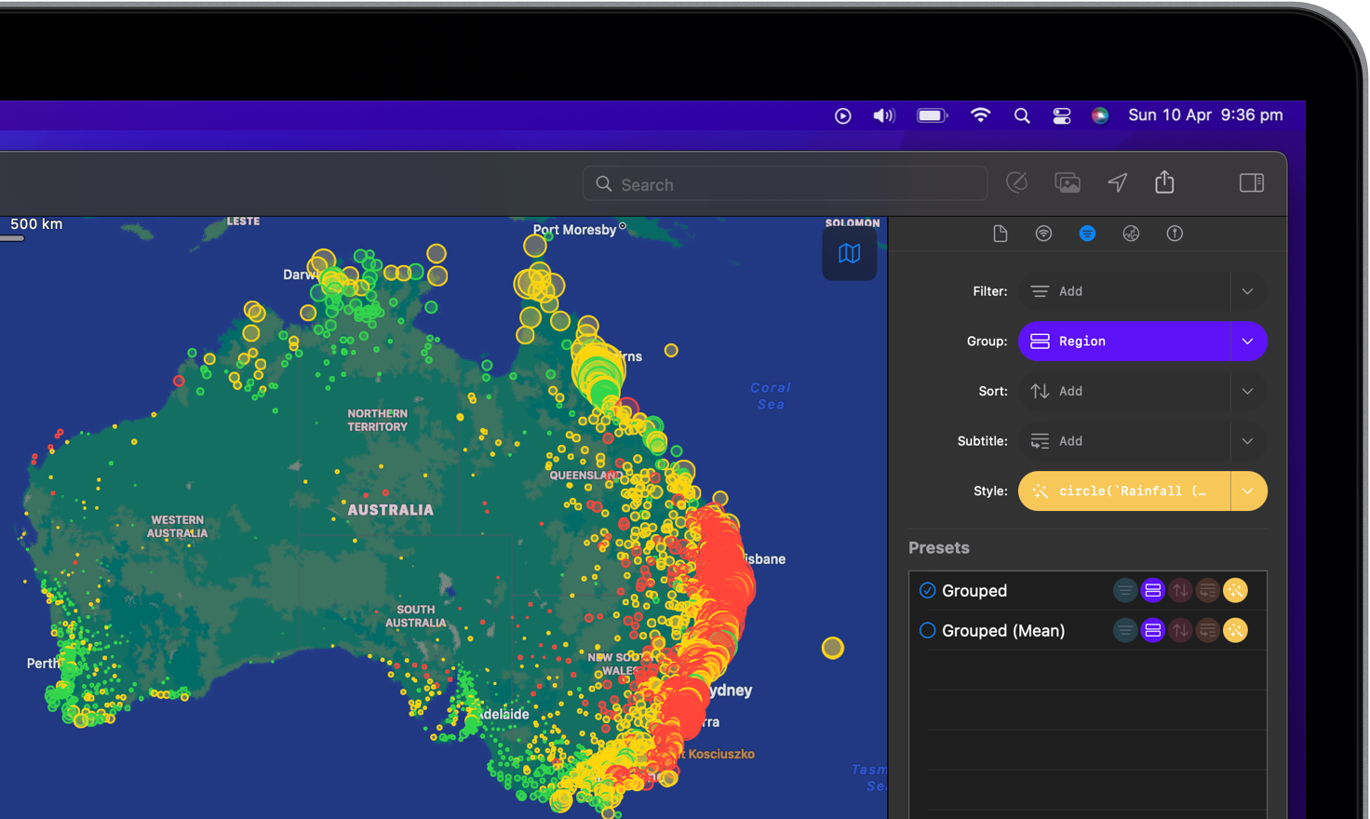Click the purple group icon in Grouped (Mean)
This screenshot has height=819, width=1370.
(1153, 630)
